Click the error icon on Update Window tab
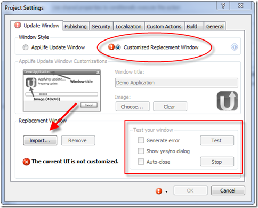The image size is (258, 208). 18,25
